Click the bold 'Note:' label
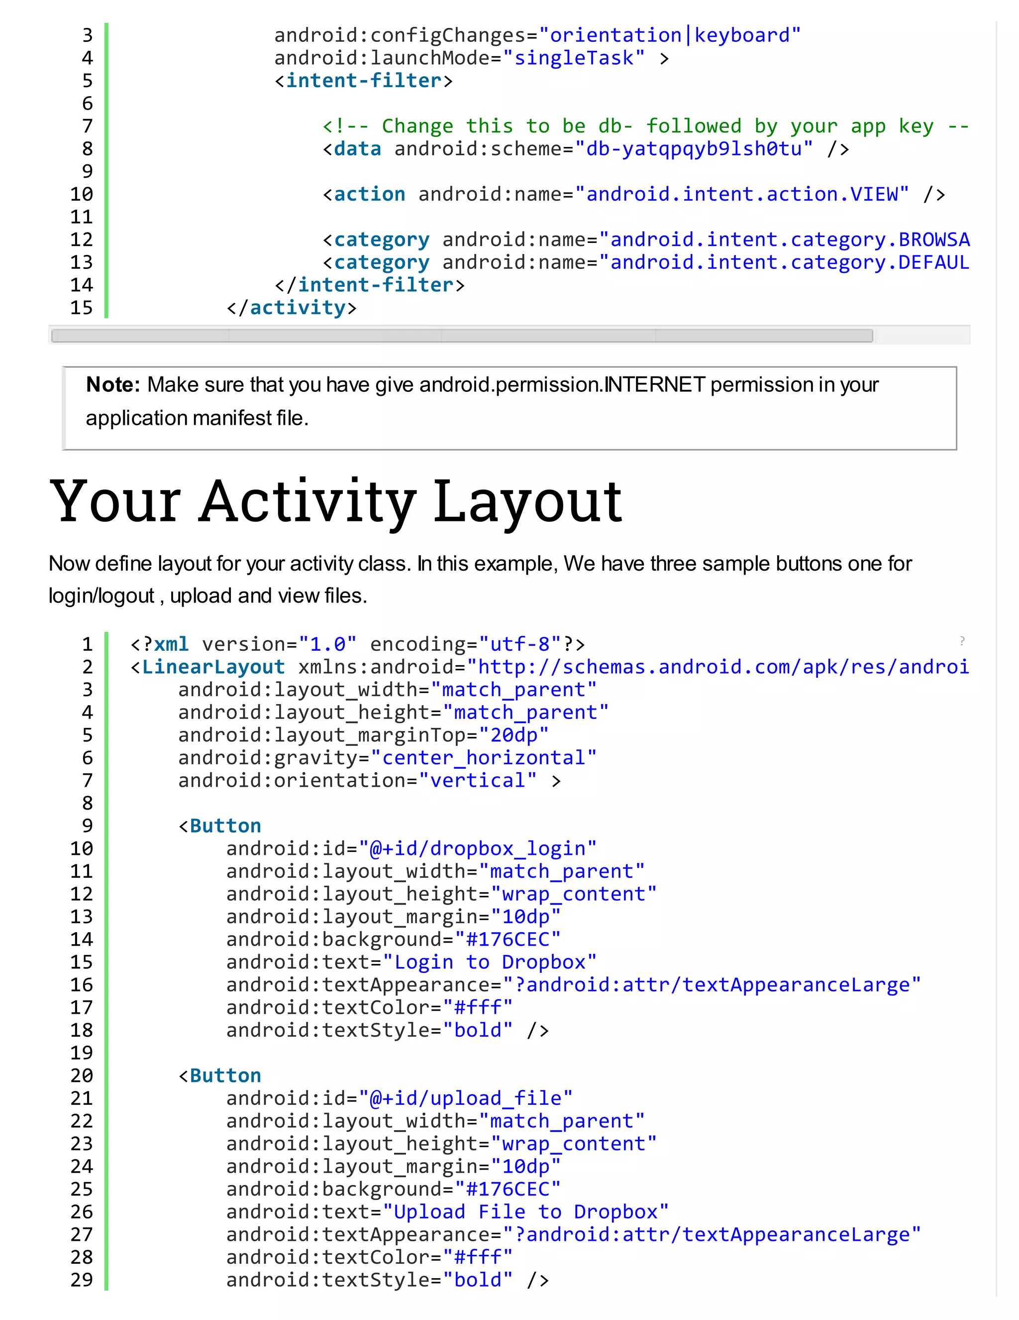This screenshot has width=1019, height=1320. coord(113,384)
